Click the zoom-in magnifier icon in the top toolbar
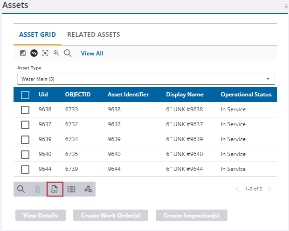This screenshot has width=289, height=231. (56, 53)
